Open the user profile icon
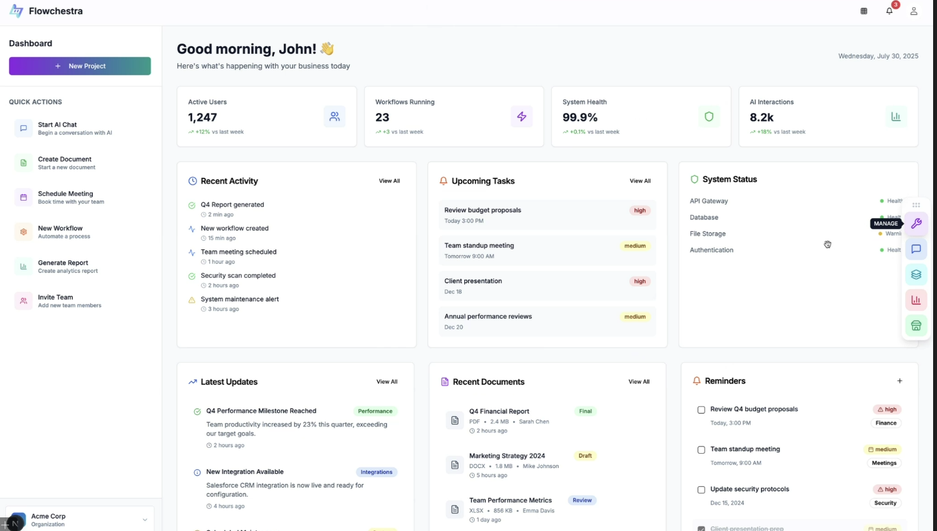 point(914,11)
